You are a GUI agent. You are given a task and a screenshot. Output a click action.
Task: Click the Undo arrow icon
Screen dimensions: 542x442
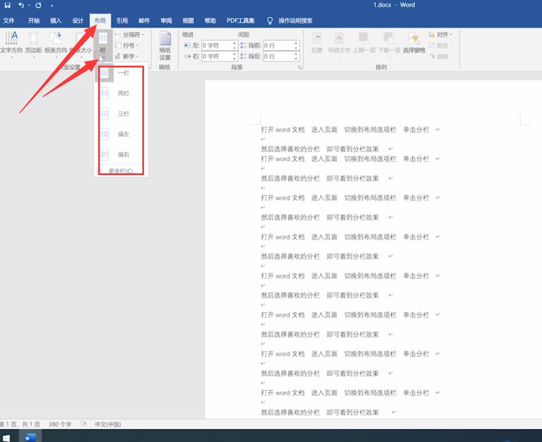pos(21,5)
